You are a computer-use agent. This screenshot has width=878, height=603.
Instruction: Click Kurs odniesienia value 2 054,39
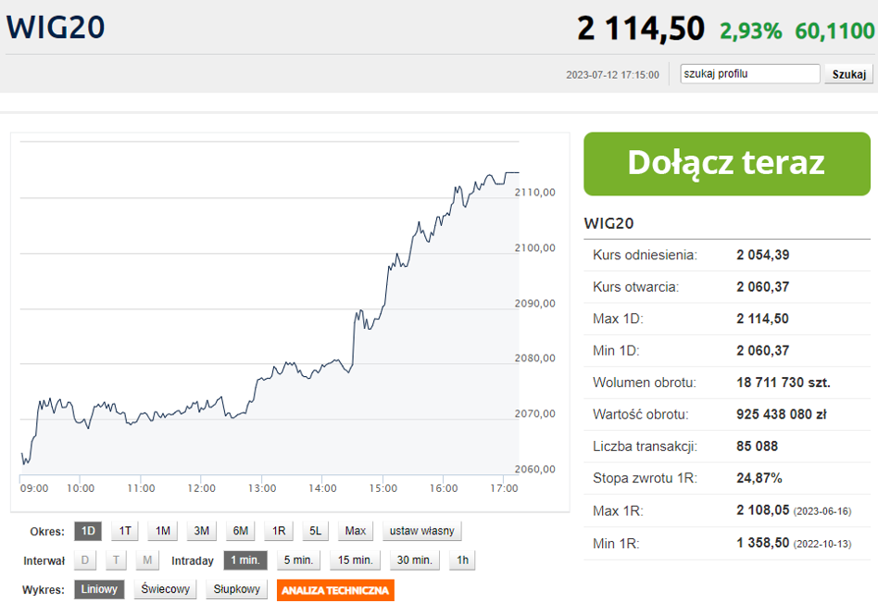click(x=762, y=256)
